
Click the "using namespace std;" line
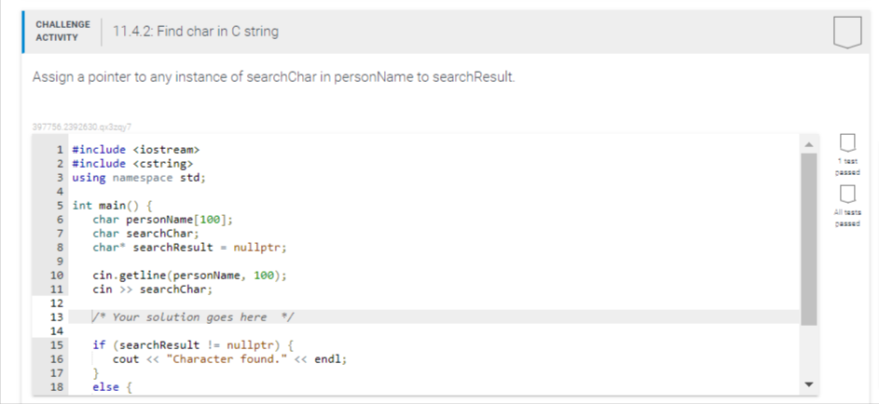(138, 177)
